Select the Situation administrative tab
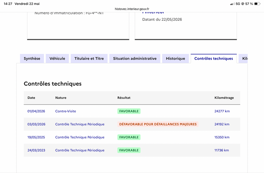Viewport: 264px width, 173px height. (135, 59)
